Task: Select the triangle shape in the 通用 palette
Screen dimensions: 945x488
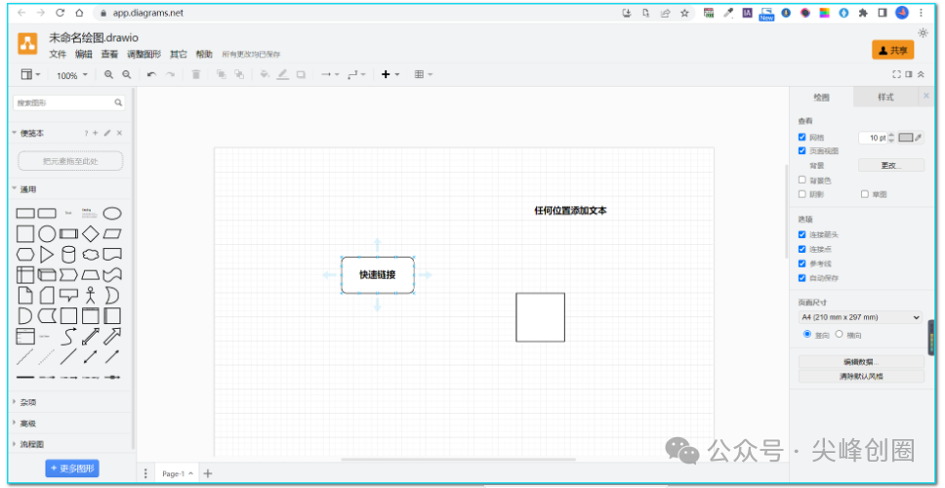Action: coord(47,254)
